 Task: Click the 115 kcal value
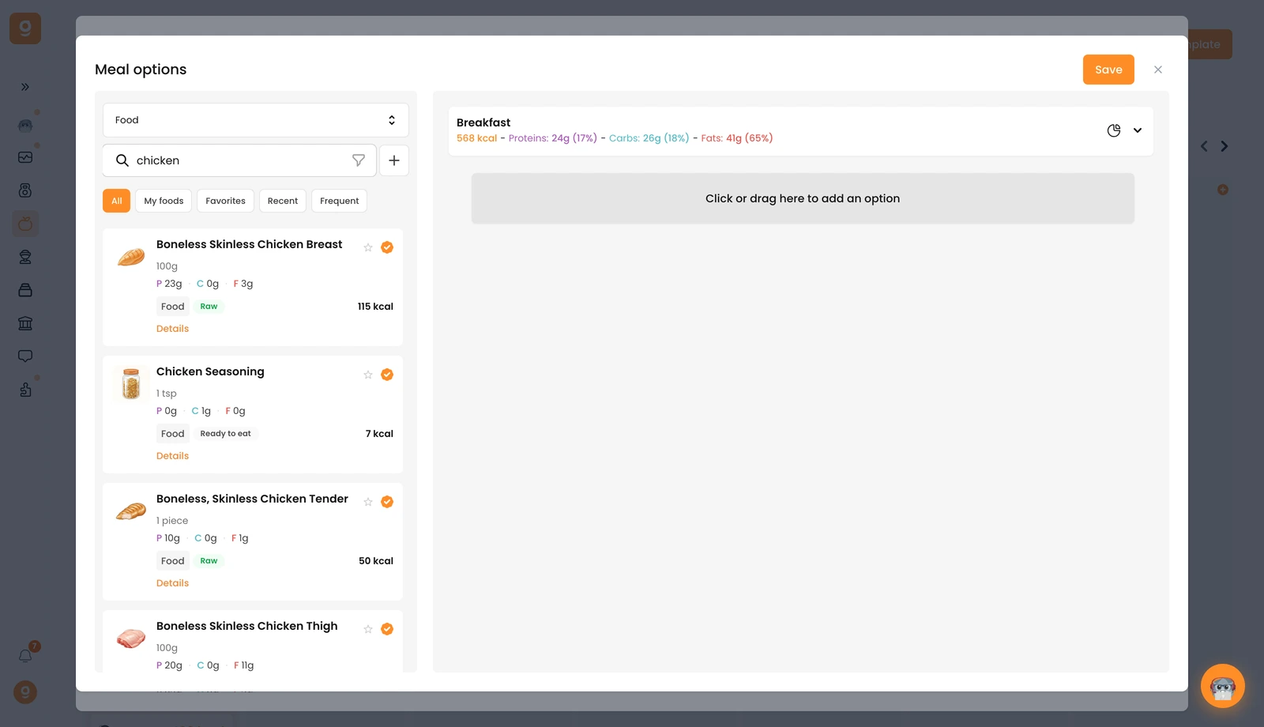pyautogui.click(x=375, y=307)
